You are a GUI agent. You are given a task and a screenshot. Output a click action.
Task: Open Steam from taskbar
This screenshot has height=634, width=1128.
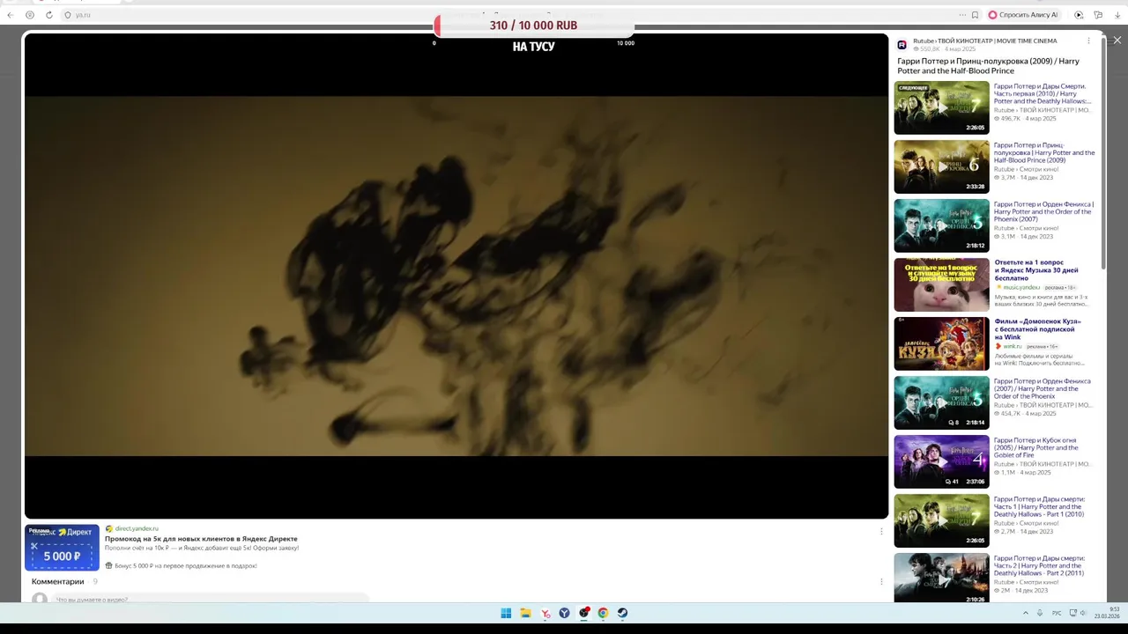pyautogui.click(x=622, y=613)
